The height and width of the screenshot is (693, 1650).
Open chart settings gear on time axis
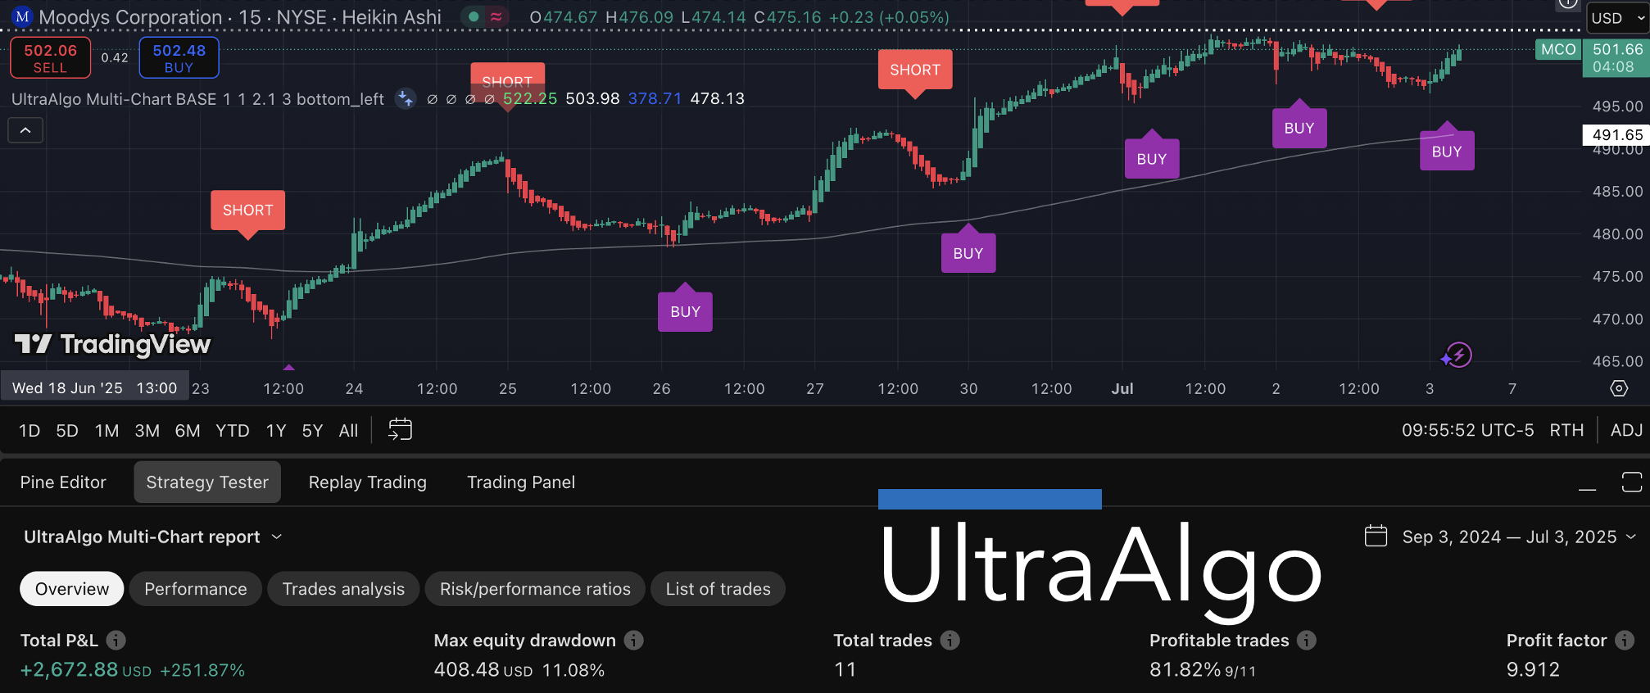pyautogui.click(x=1619, y=388)
